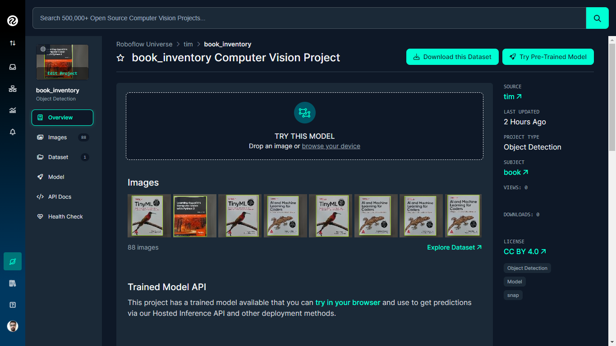Click the snap tag
The height and width of the screenshot is (346, 616).
513,295
